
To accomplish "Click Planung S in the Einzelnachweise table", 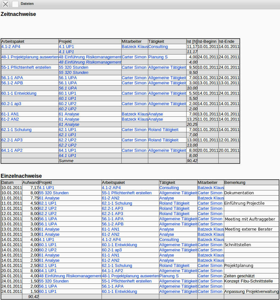I will [169, 276].
